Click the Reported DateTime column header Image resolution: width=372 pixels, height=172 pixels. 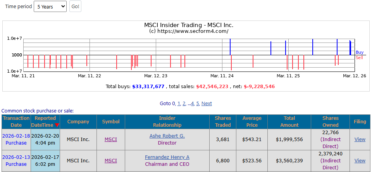(x=45, y=122)
